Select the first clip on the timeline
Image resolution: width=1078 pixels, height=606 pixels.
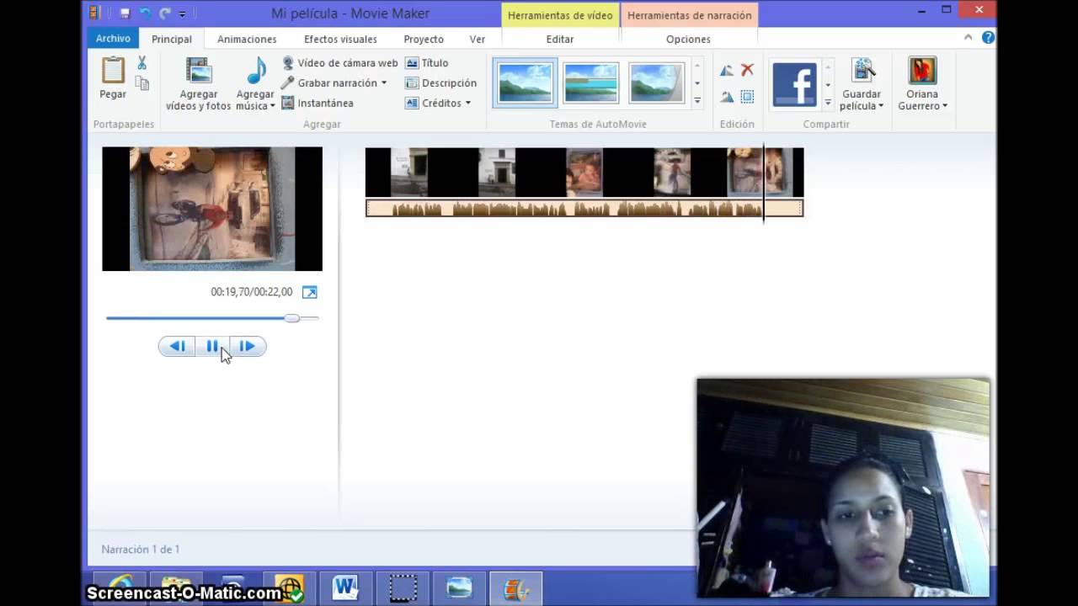coord(409,172)
